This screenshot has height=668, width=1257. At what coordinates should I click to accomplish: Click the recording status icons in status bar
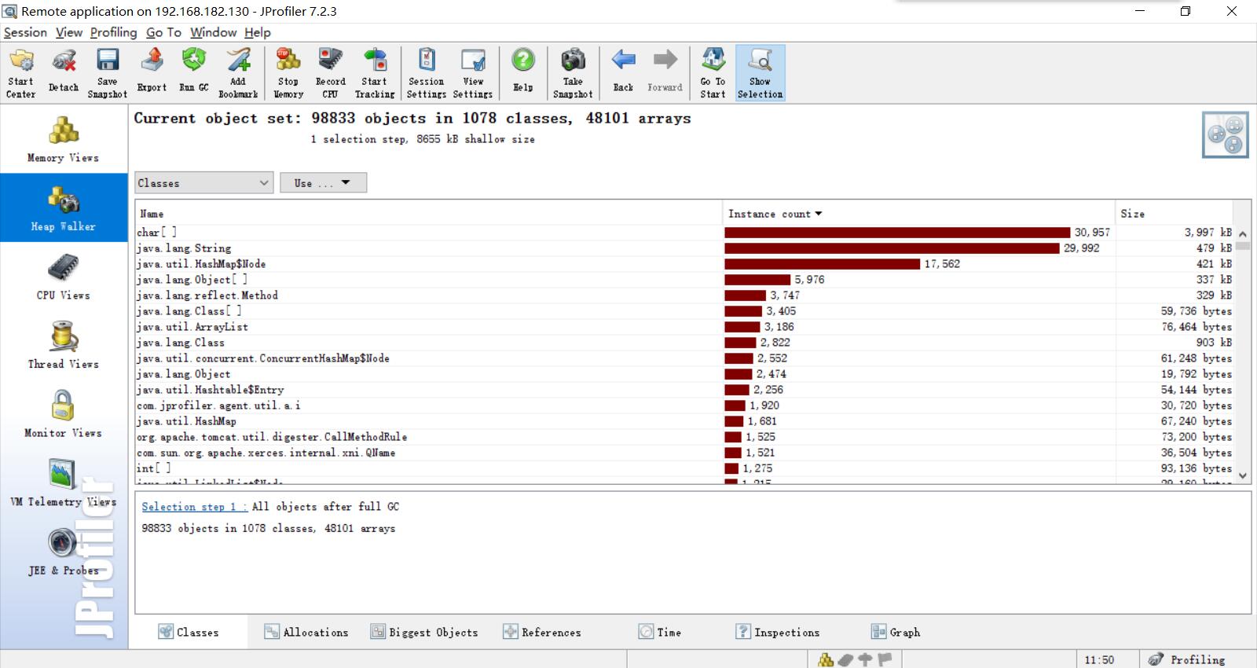pos(855,659)
